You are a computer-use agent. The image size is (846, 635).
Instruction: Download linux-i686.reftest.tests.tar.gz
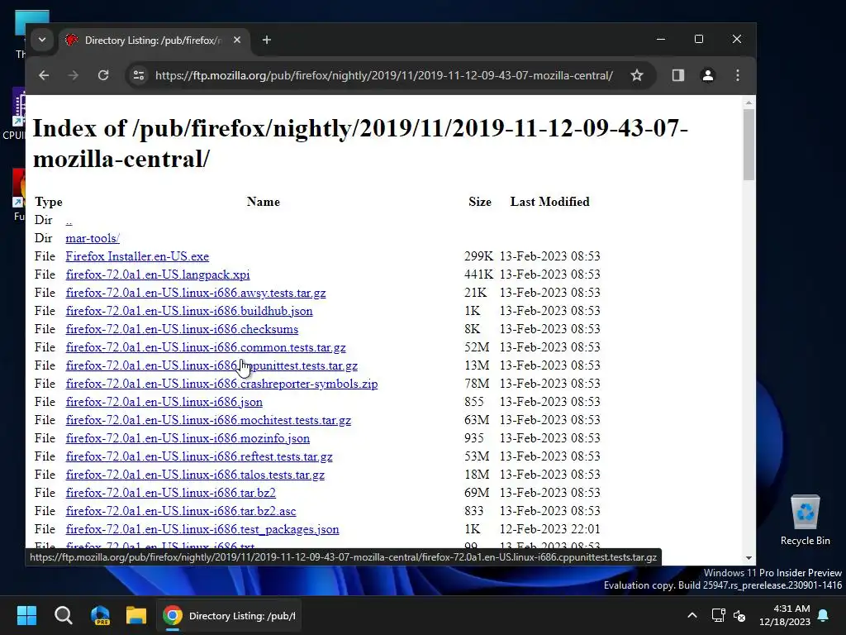point(199,456)
